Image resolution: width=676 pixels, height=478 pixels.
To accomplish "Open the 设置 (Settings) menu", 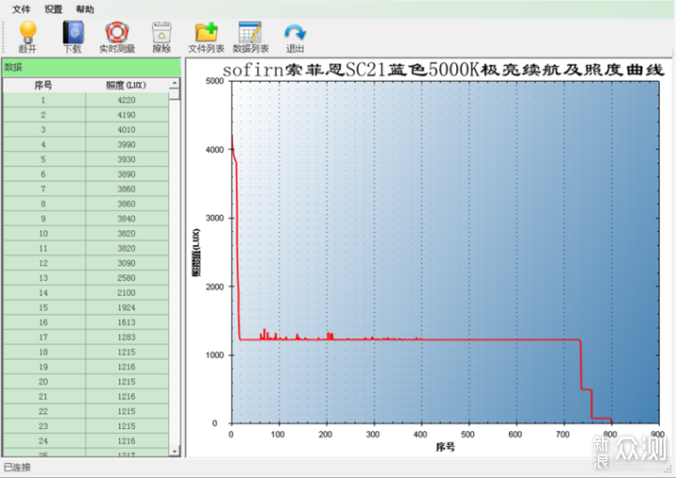I will (x=54, y=9).
